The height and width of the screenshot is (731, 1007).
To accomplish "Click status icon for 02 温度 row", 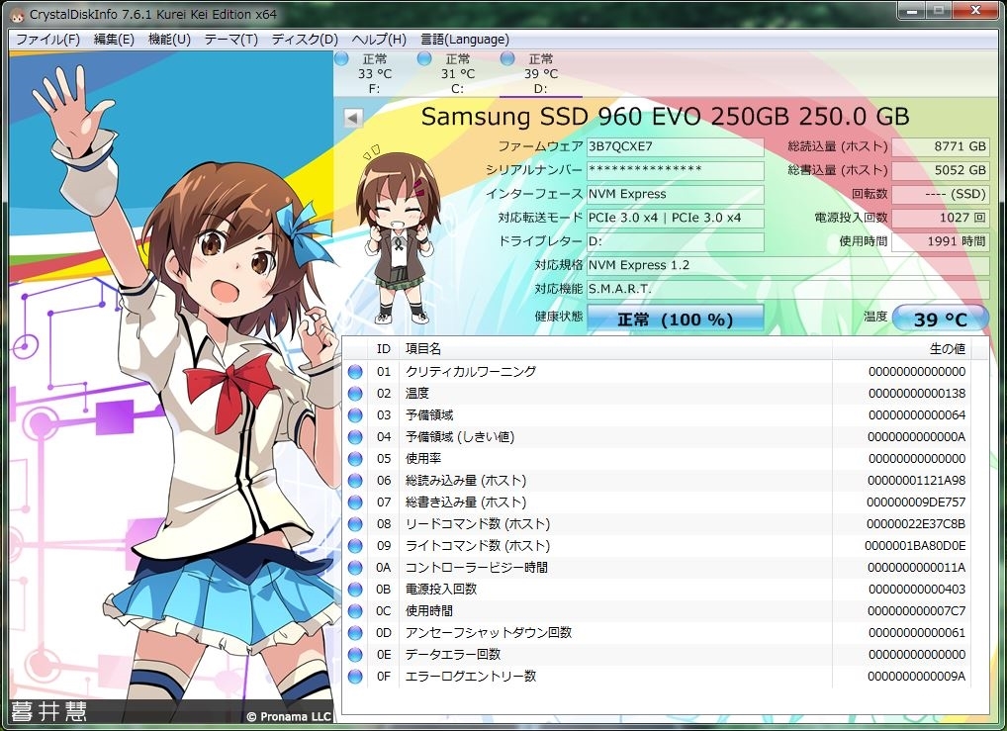I will [x=355, y=394].
